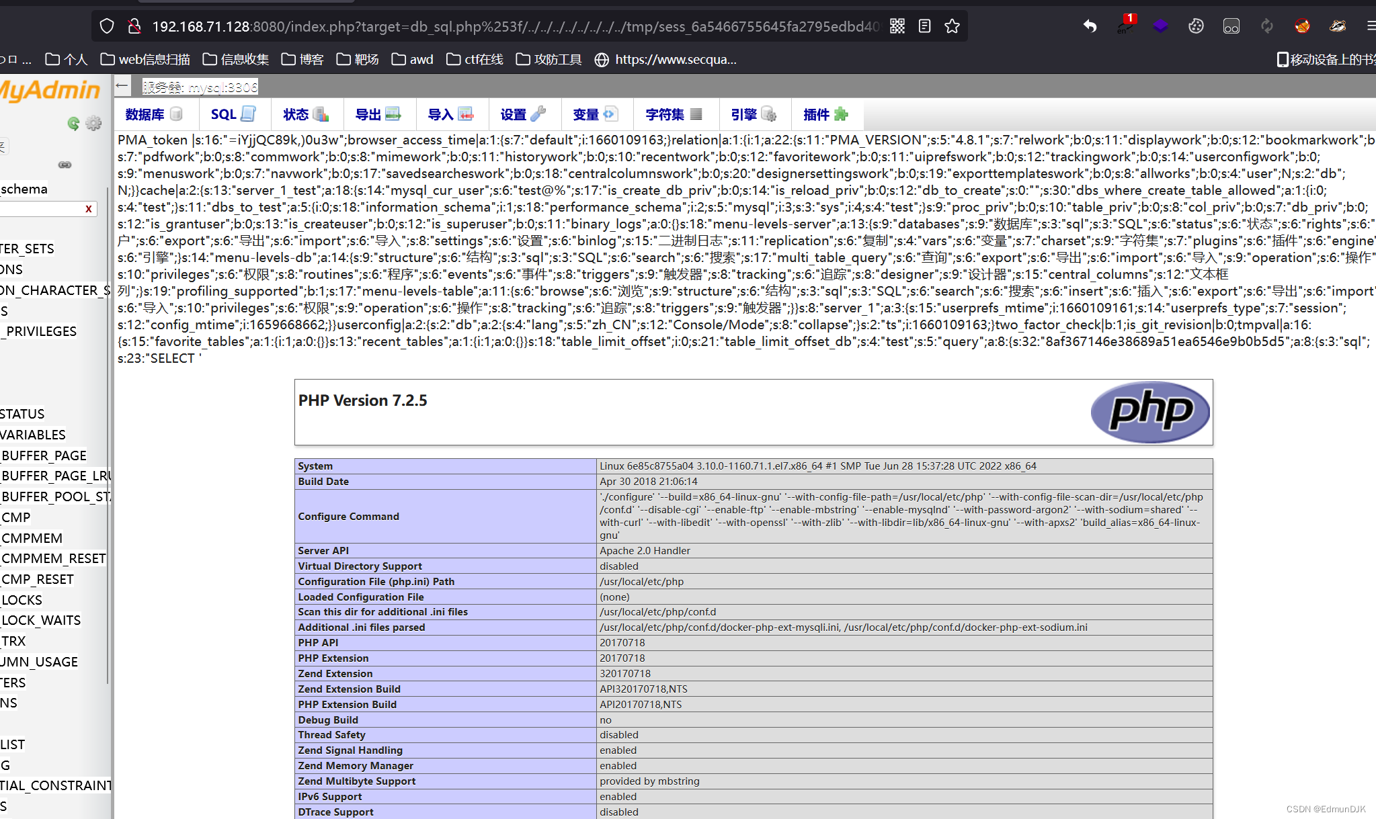1376x819 pixels.
Task: Click the 'PHP Version 7.2.5' heading
Action: (x=362, y=400)
